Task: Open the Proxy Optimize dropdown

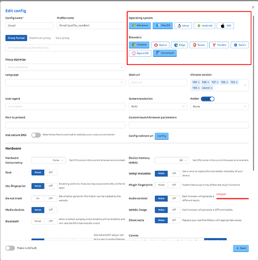Action: point(65,67)
